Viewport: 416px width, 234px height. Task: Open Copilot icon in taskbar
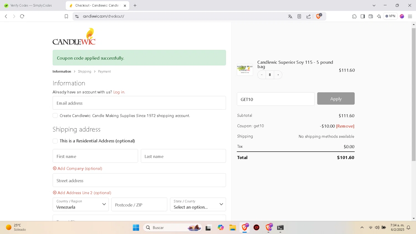[x=221, y=228]
